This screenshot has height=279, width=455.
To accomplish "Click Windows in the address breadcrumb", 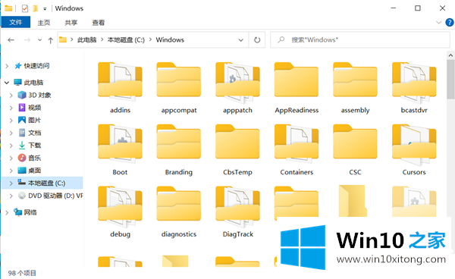I will pos(170,39).
